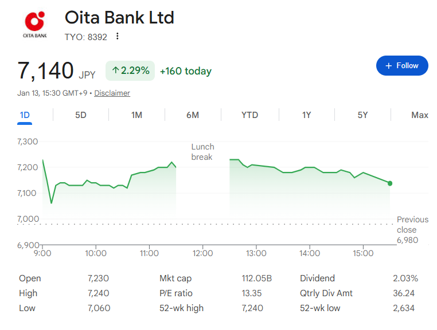Viewport: 437px width, 330px height.
Task: Click the 7,140 current price value
Action: (46, 71)
